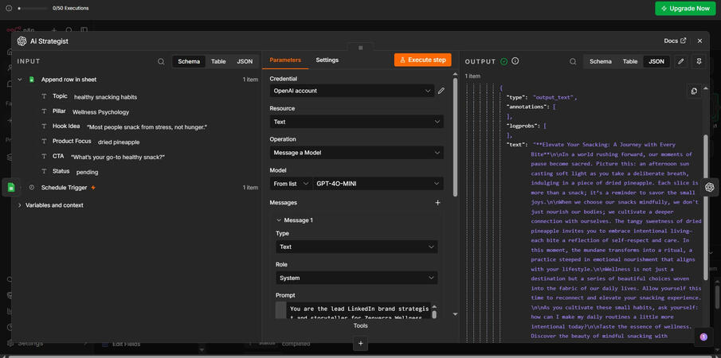Open the Credential dropdown
Image resolution: width=721 pixels, height=358 pixels.
[352, 91]
